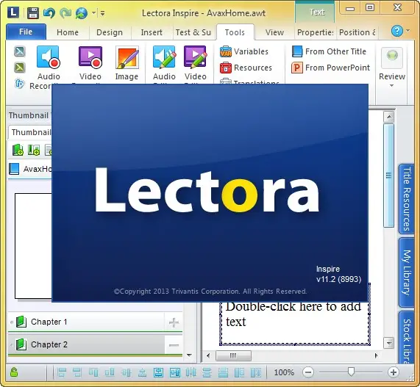Switch to the View ribbon tab

coord(274,32)
